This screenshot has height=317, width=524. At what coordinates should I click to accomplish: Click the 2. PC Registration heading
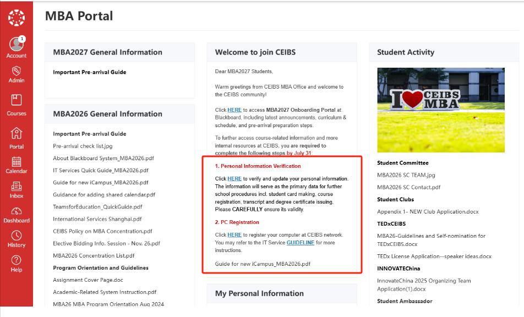[x=237, y=222]
